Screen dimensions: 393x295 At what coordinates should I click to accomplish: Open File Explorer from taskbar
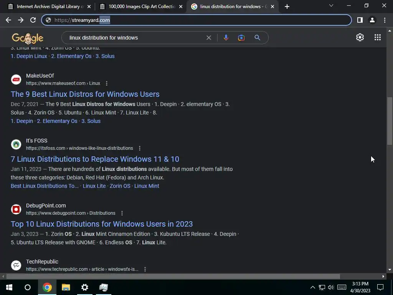pyautogui.click(x=66, y=287)
